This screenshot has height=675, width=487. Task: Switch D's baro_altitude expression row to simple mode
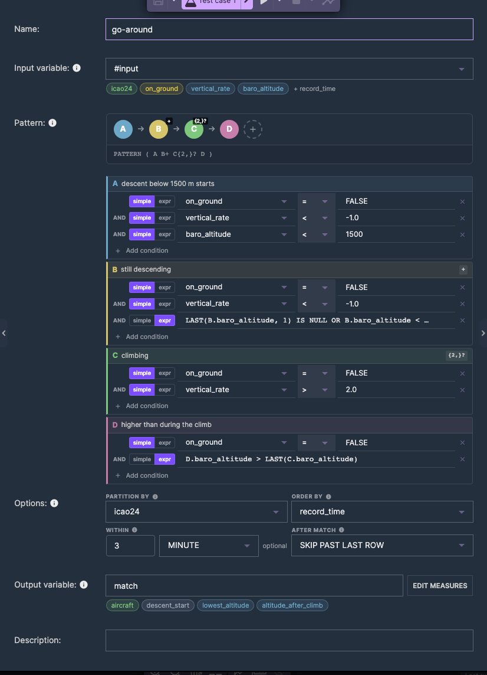tap(142, 459)
